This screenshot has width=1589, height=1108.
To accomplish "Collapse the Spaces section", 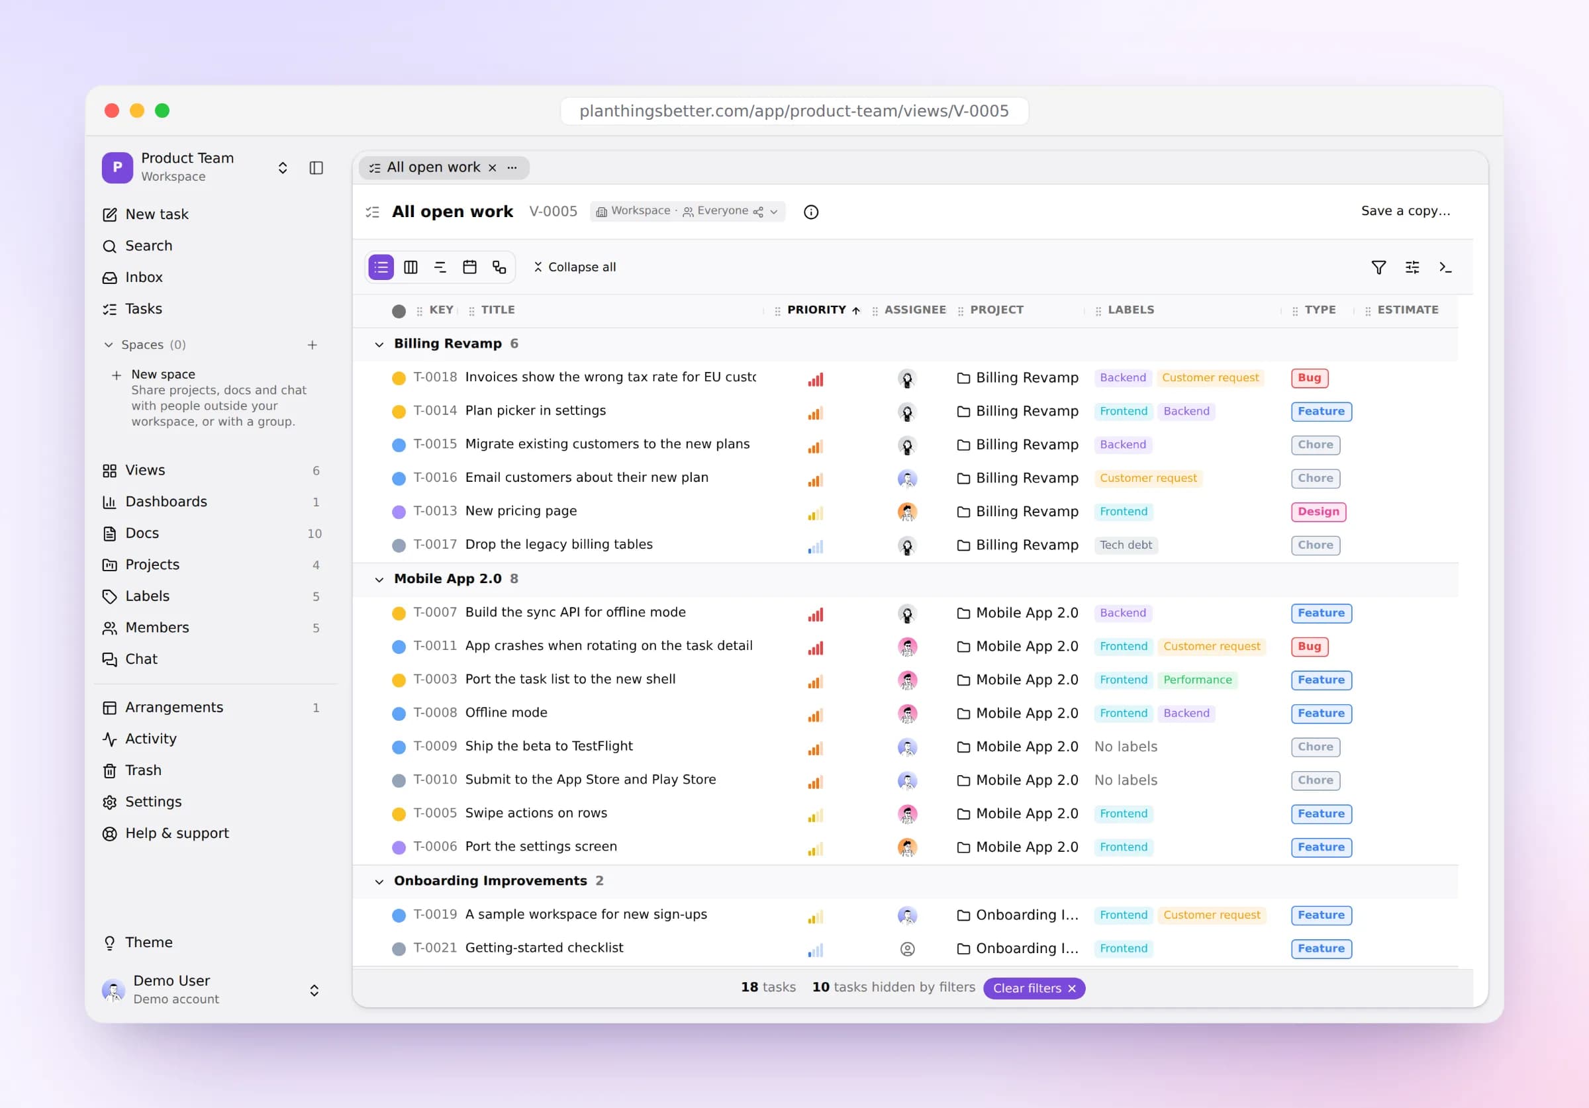I will coord(109,345).
